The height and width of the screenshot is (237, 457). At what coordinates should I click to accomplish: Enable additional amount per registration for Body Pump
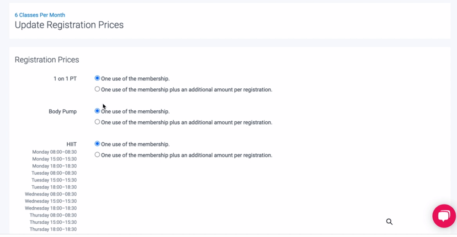[x=97, y=122]
